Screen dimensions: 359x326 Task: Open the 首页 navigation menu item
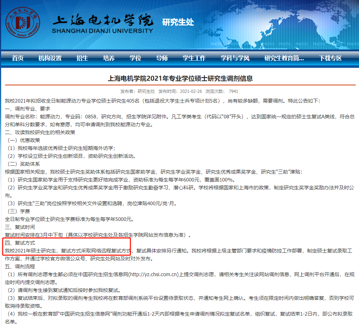[x=18, y=58]
